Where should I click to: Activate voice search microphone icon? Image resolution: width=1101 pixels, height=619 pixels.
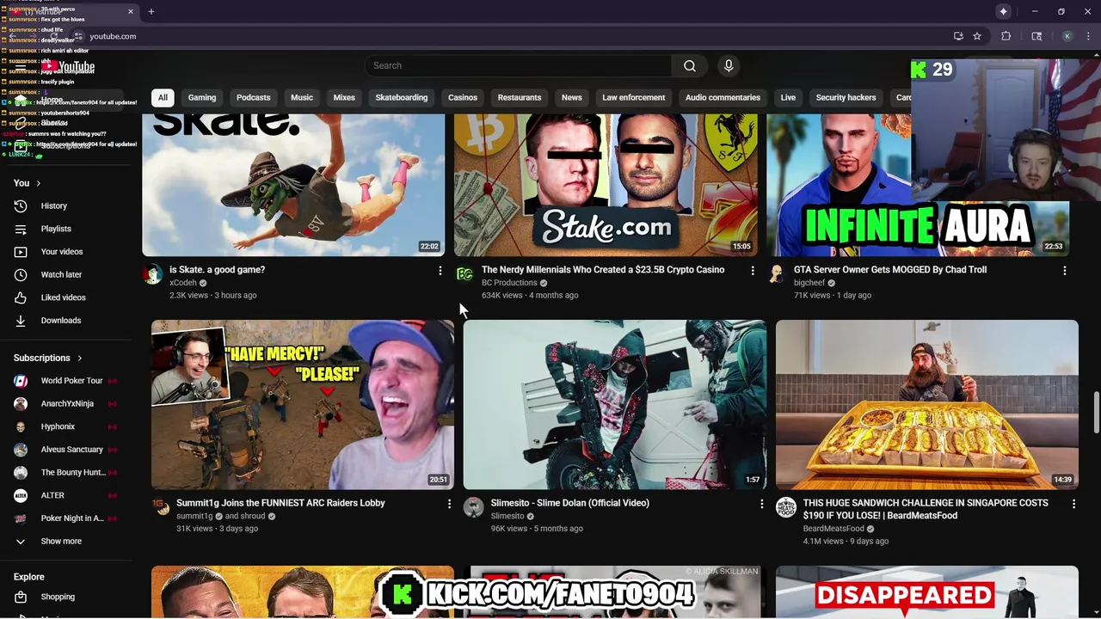[x=729, y=66]
